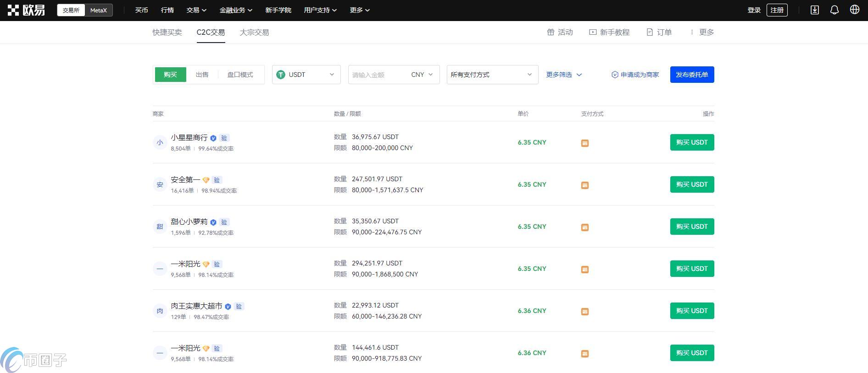The image size is (868, 373).
Task: Expand the 金融业务 nav dropdown
Action: point(236,10)
